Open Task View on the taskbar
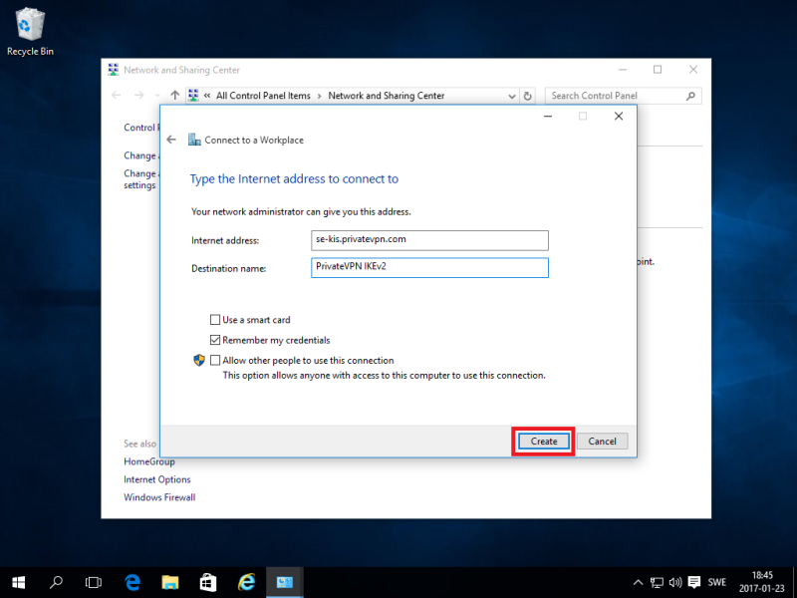 point(94,582)
